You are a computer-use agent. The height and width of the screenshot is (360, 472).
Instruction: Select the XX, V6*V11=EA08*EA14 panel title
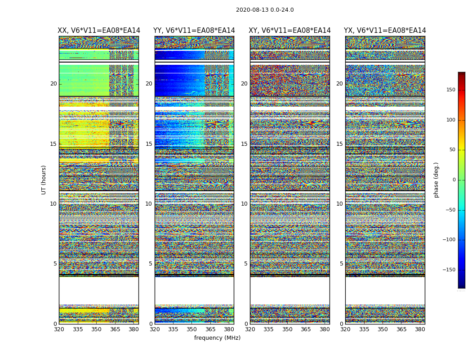99,31
